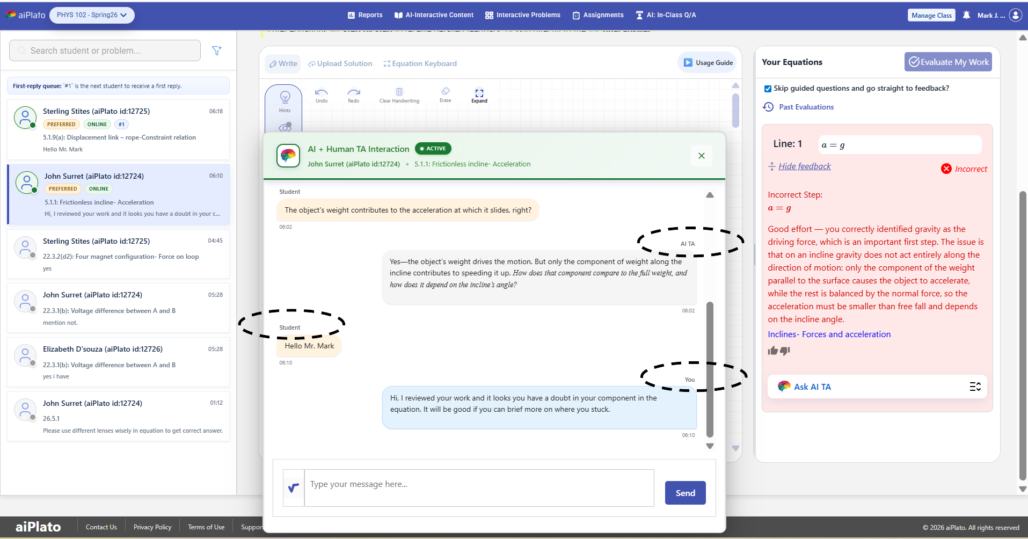The width and height of the screenshot is (1028, 539).
Task: Open John Surret 'mention not.' conversation
Action: [118, 308]
